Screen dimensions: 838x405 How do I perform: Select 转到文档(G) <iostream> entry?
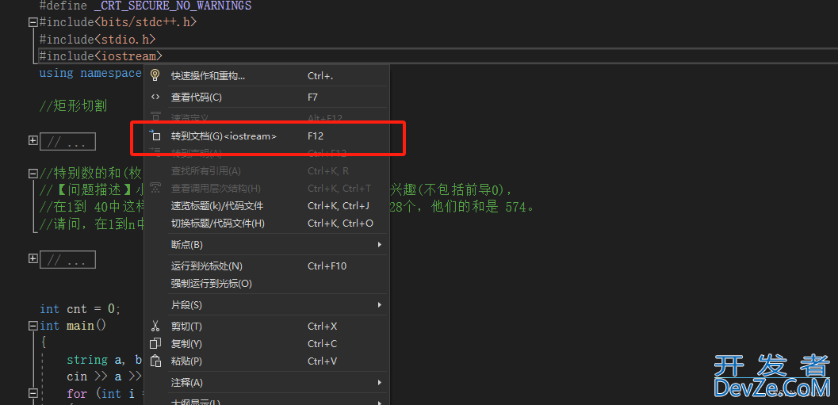[267, 136]
